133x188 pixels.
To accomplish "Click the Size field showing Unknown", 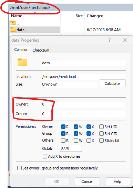I will pos(70,84).
